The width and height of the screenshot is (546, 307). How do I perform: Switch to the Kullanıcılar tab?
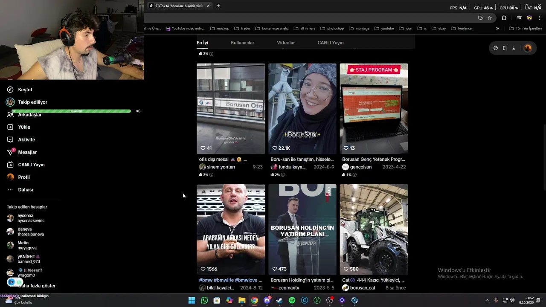pos(242,43)
